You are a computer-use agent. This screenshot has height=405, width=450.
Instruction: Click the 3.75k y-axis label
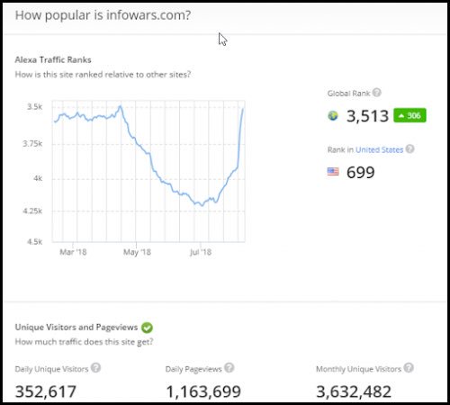click(x=32, y=144)
